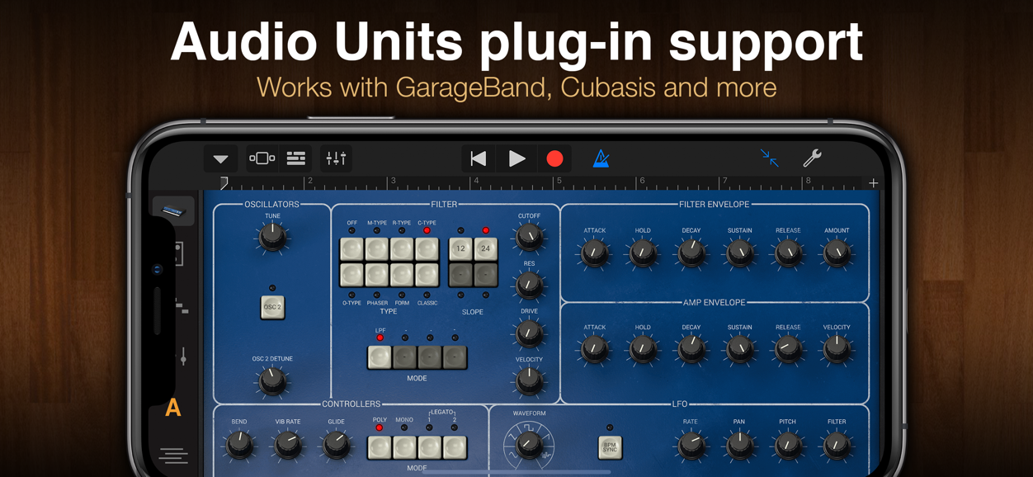Select the LFO waveform selector dial
This screenshot has width=1033, height=477.
[x=528, y=445]
